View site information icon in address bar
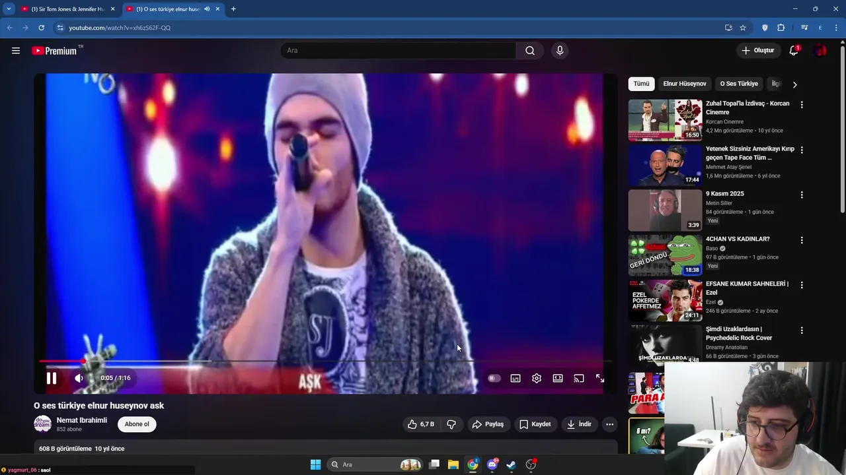This screenshot has width=846, height=475. (x=60, y=28)
